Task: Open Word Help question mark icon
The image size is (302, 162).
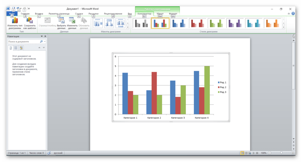Action: click(x=293, y=14)
